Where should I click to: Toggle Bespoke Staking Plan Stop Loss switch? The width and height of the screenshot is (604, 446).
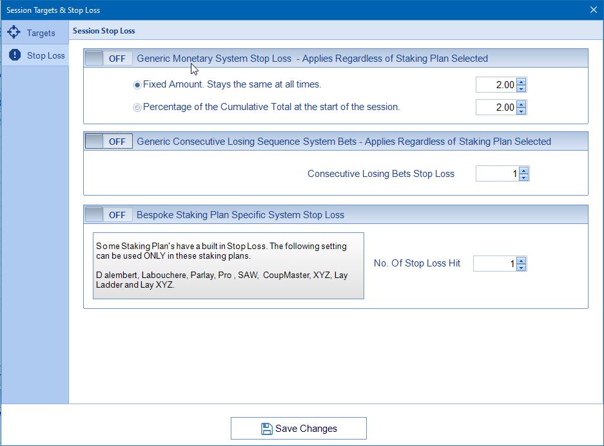tap(109, 214)
